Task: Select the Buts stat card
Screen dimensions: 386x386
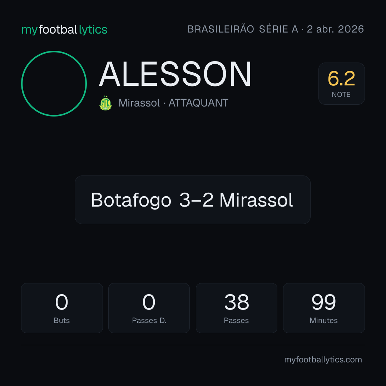Action: pyautogui.click(x=62, y=308)
